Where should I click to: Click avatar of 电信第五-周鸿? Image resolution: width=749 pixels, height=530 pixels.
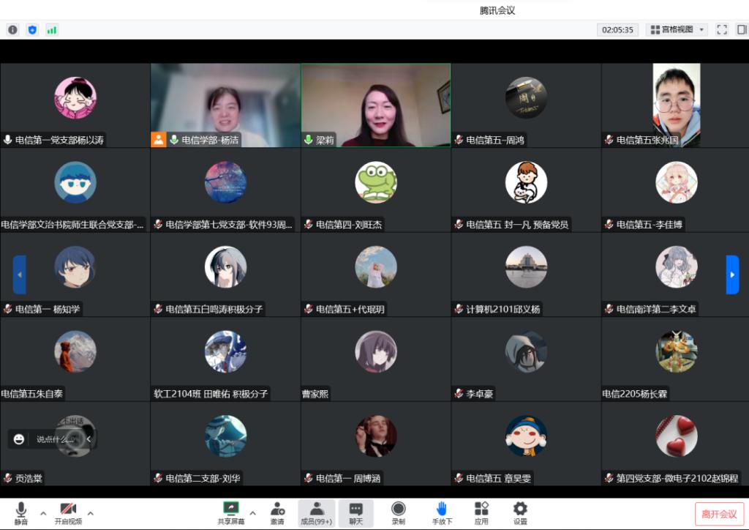click(526, 98)
